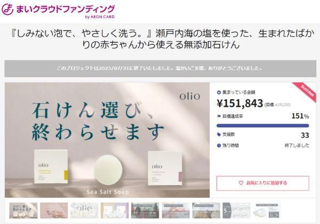The width and height of the screenshot is (320, 224).
Task: Click the red Success ribbon badge
Action: pyautogui.click(x=306, y=91)
